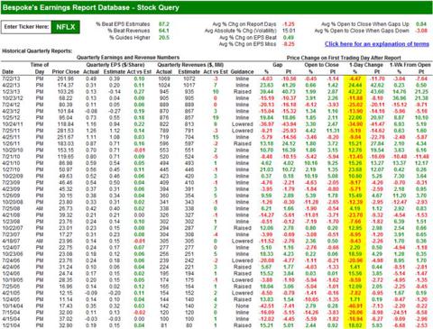Select the 1/21/04 date cell
433x329 pixels.
click(11, 325)
